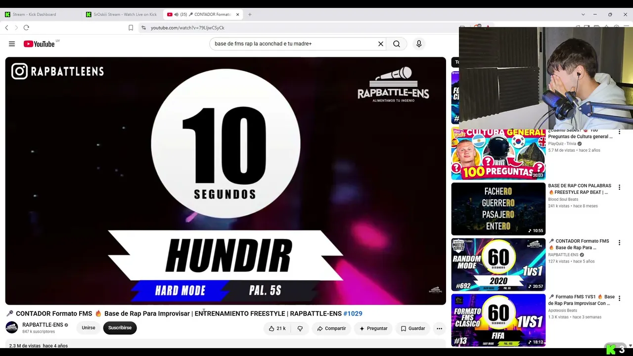The height and width of the screenshot is (356, 633).
Task: Open the Random Mode 2020 #692 thumbnail
Action: pyautogui.click(x=498, y=265)
